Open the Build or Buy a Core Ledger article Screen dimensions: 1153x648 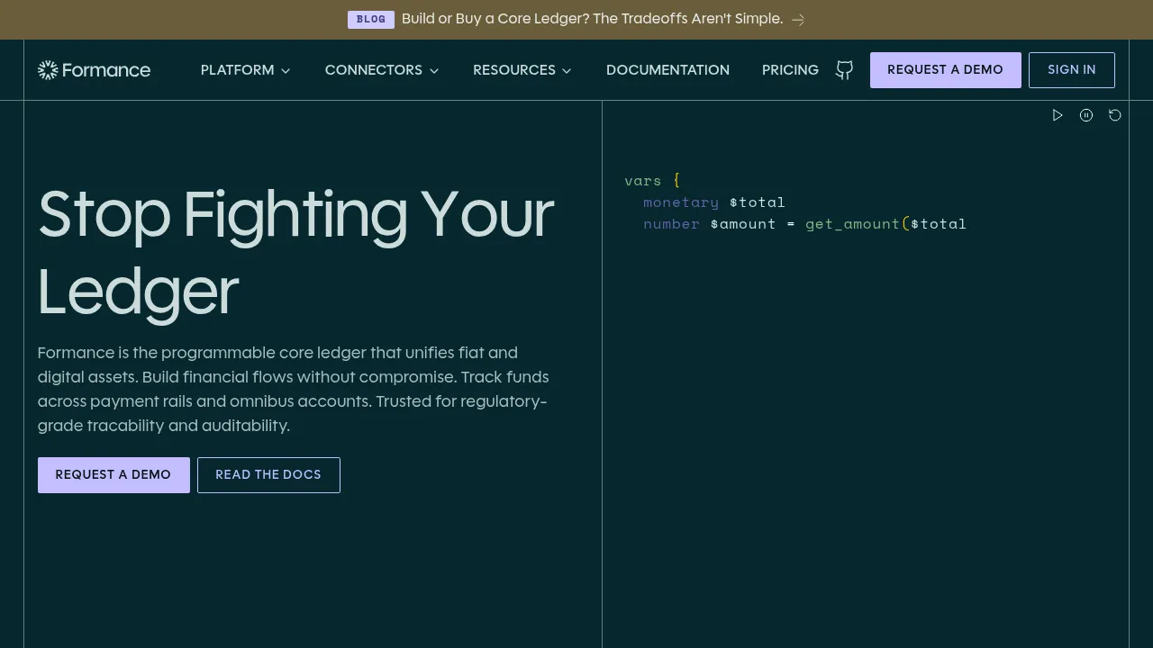pos(592,19)
